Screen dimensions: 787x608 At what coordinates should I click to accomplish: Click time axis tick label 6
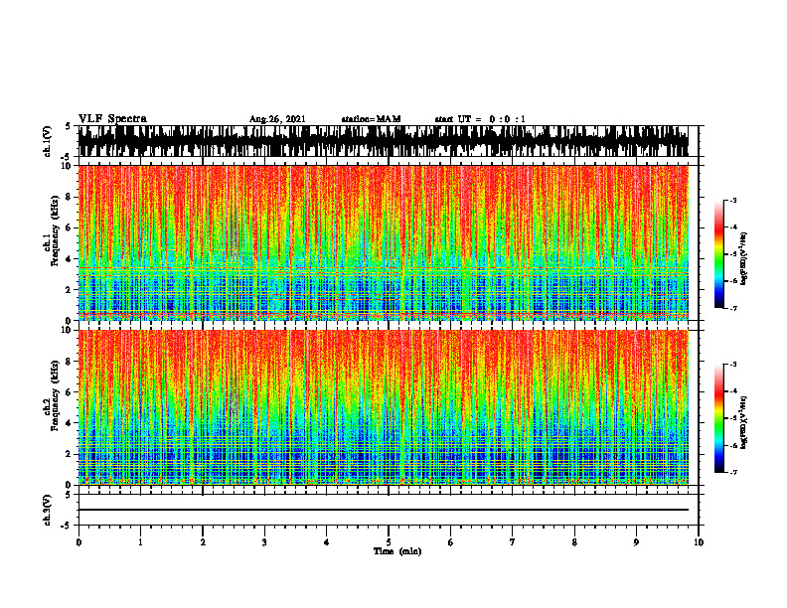[x=450, y=542]
